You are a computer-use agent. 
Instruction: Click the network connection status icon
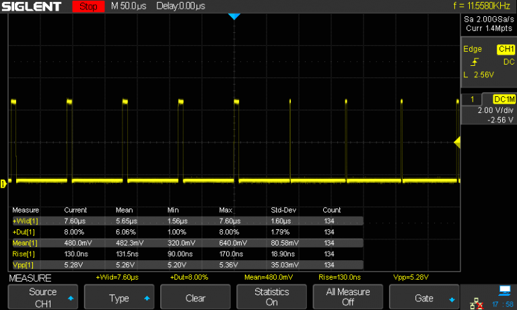(476, 305)
